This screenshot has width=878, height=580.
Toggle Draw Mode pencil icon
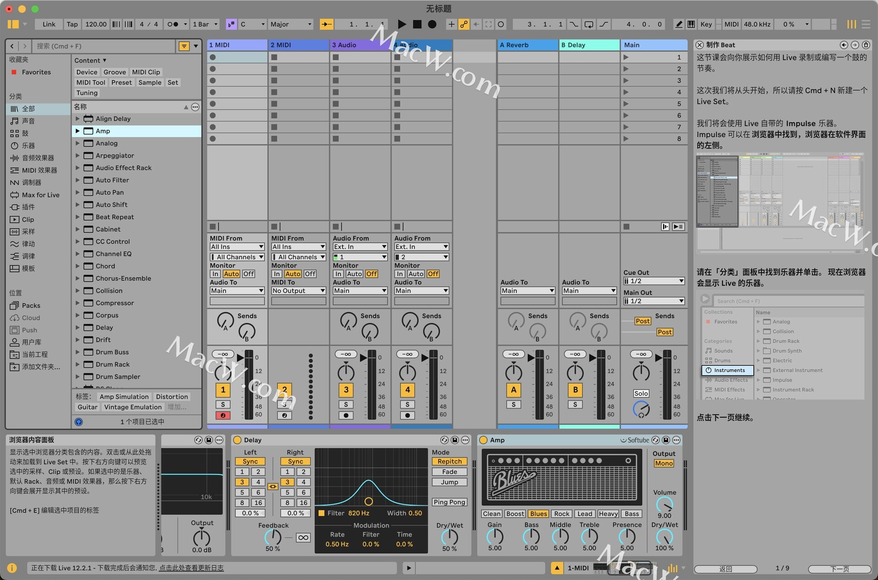679,24
